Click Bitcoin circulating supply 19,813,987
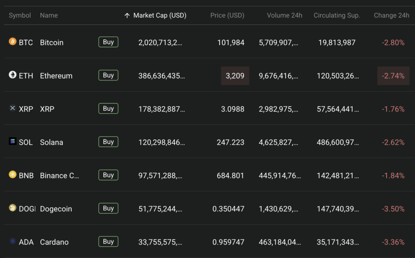 click(x=337, y=42)
